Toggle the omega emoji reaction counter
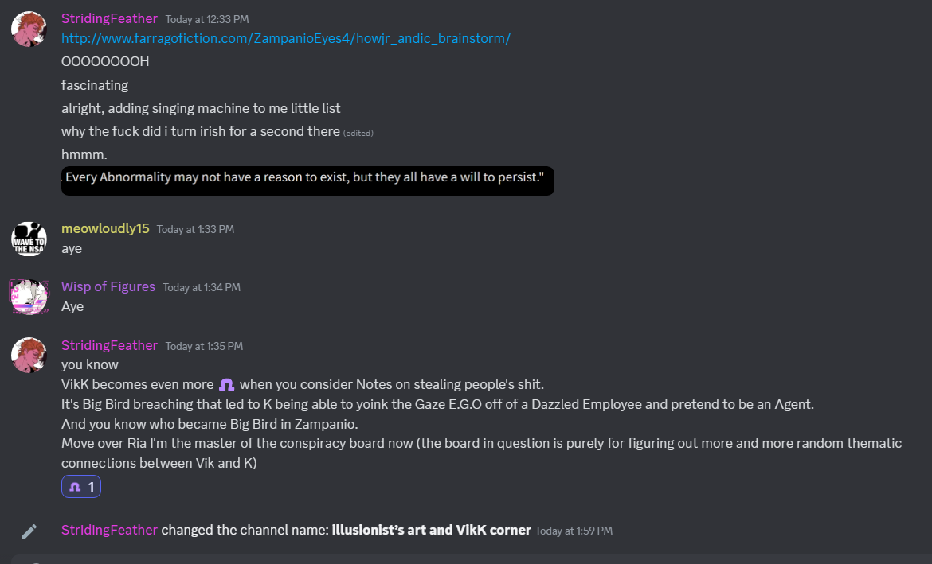 click(x=81, y=486)
